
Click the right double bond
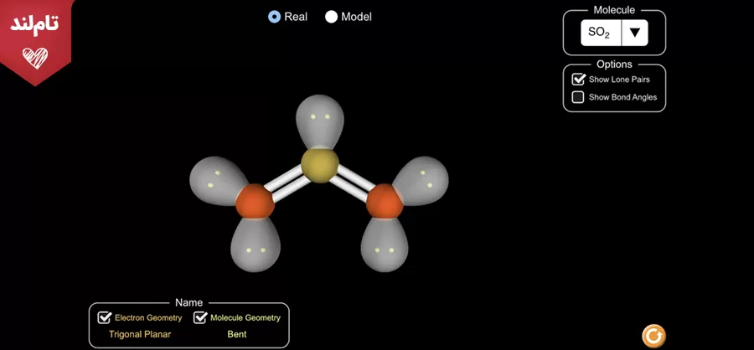click(352, 184)
